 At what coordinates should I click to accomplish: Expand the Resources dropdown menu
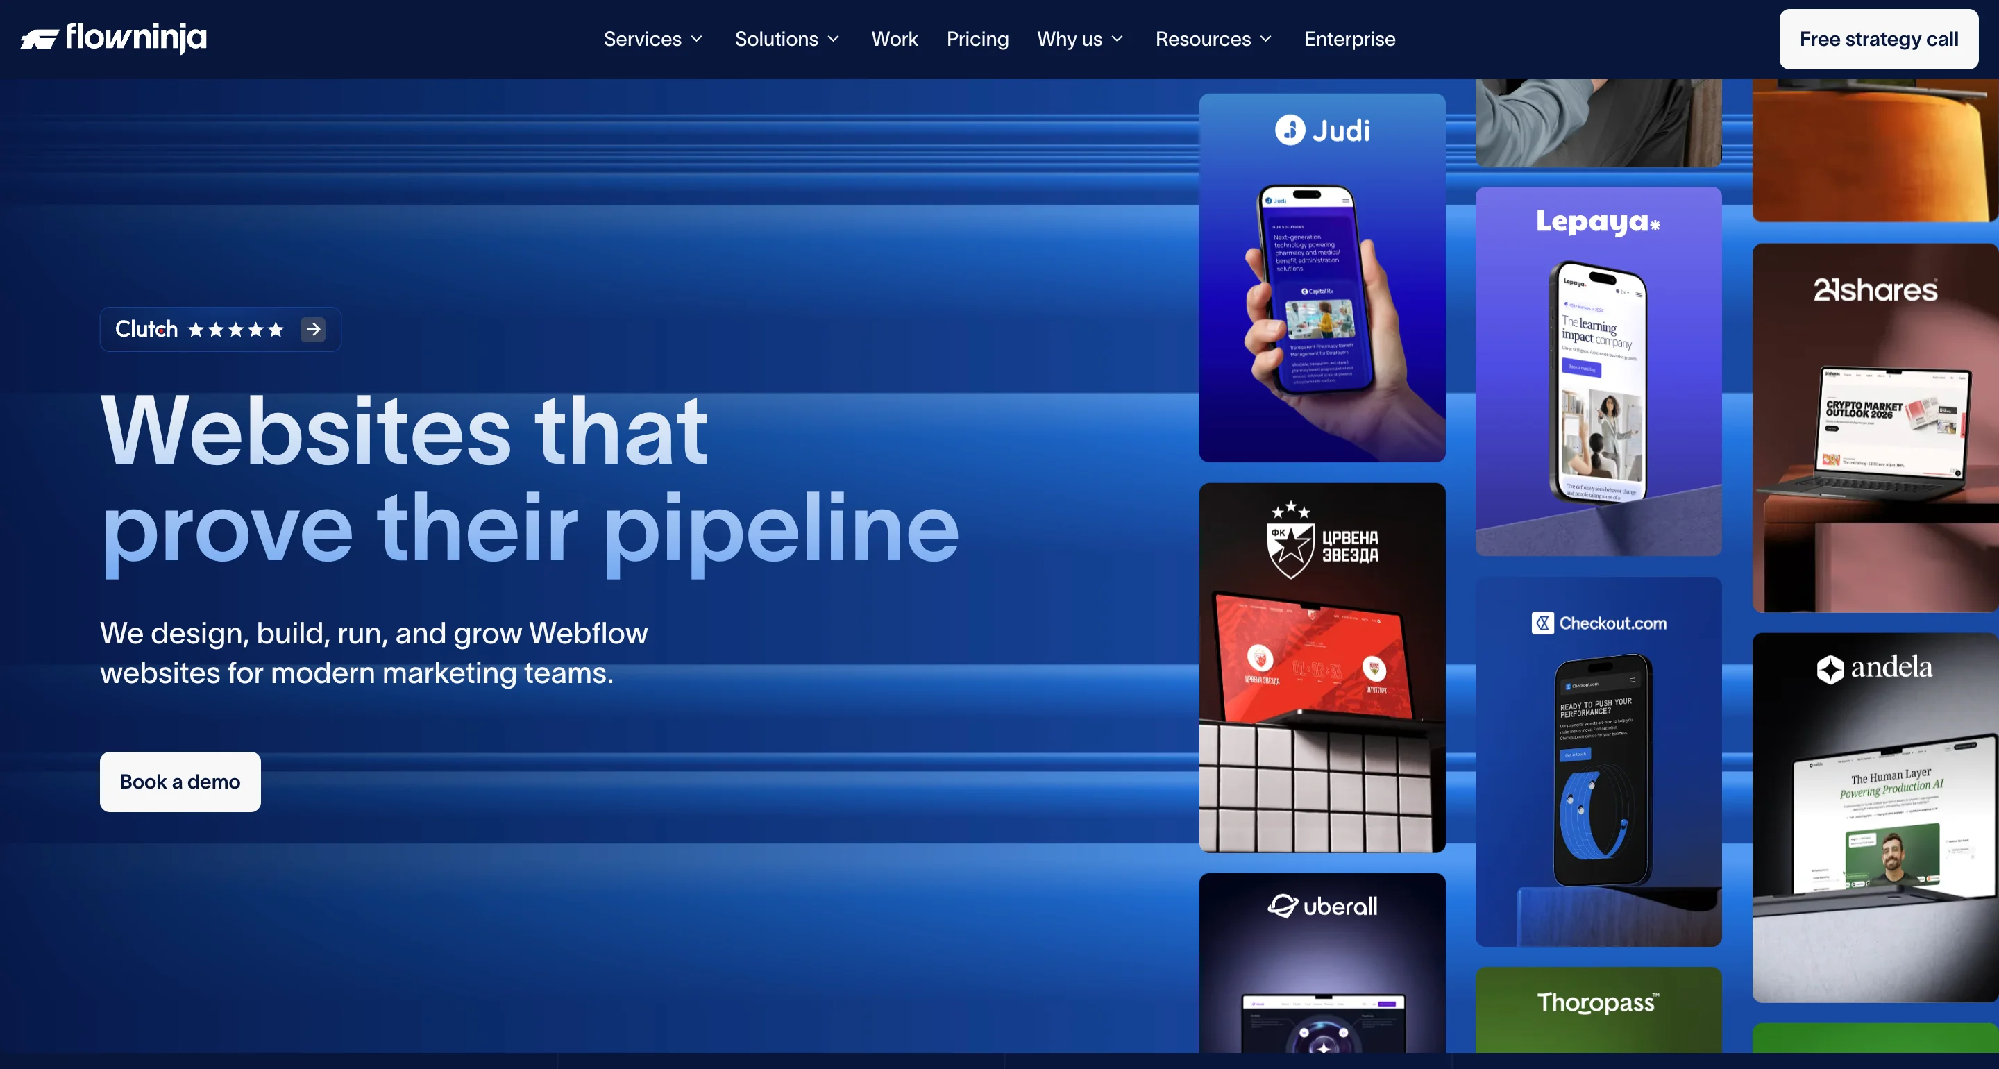[1214, 39]
